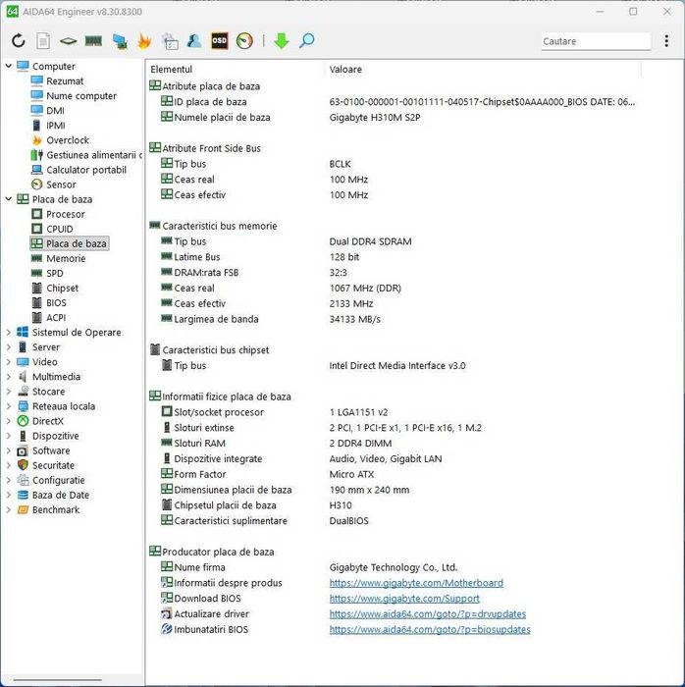Open the IPMI tree item
Image resolution: width=685 pixels, height=687 pixels.
[x=56, y=126]
